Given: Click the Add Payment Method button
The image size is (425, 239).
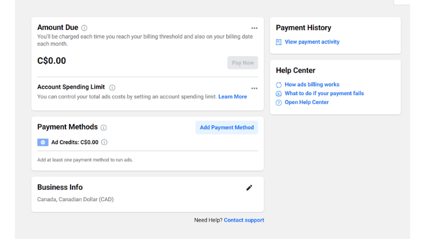Looking at the screenshot, I should [x=227, y=127].
